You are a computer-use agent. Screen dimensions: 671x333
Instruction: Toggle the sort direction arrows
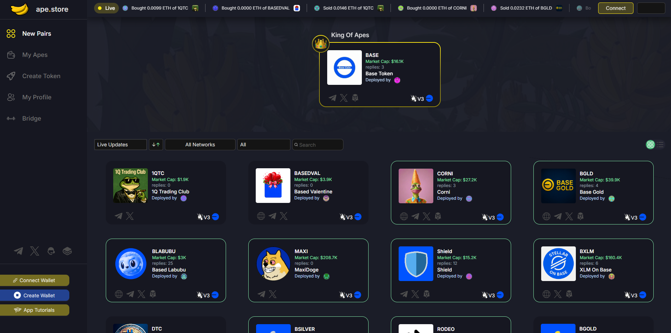[x=156, y=144]
